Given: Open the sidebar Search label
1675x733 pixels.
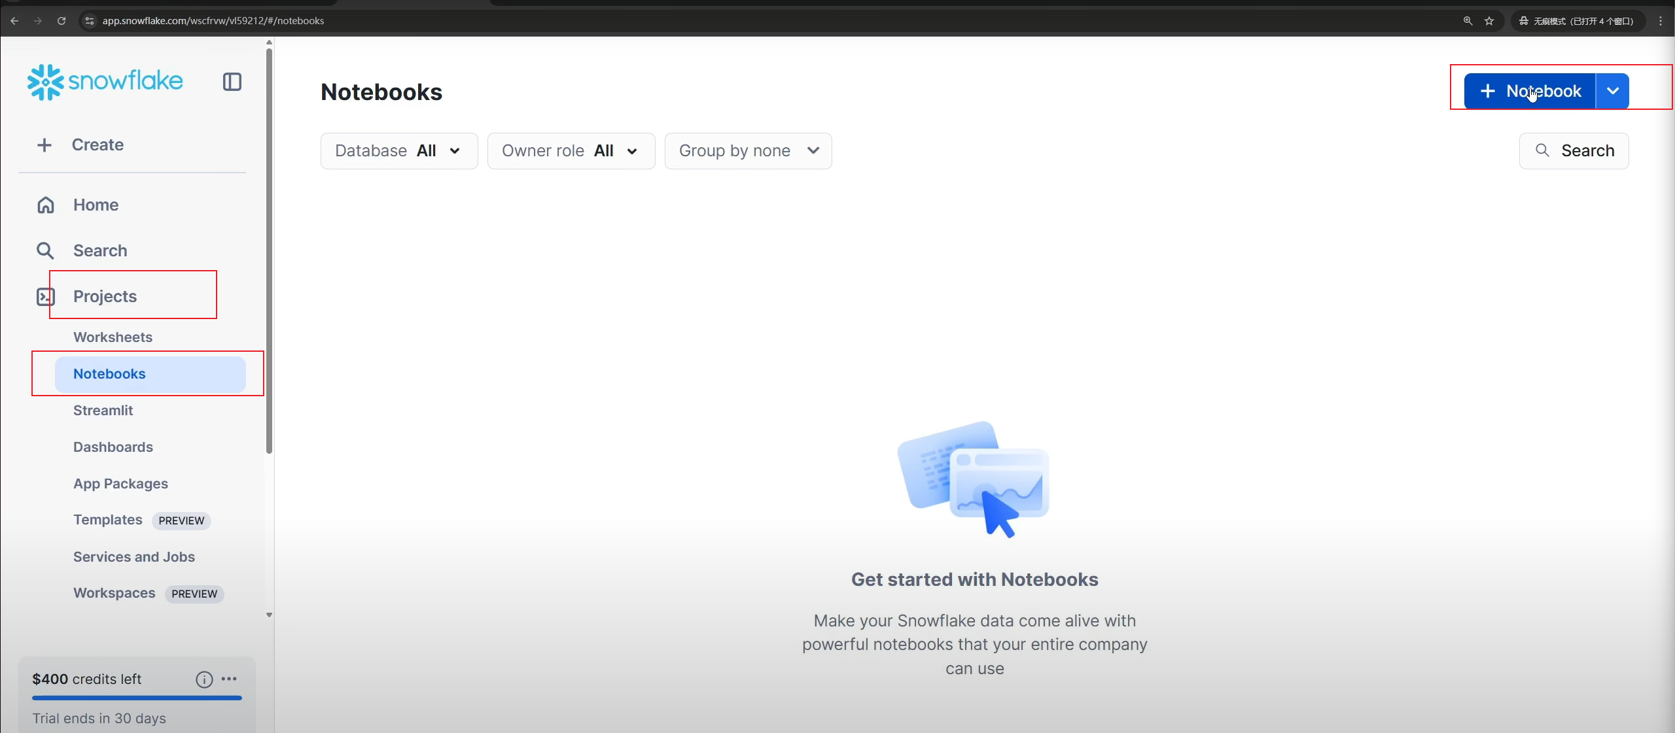Looking at the screenshot, I should [x=100, y=250].
